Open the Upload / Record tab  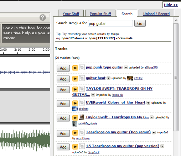click(x=156, y=14)
